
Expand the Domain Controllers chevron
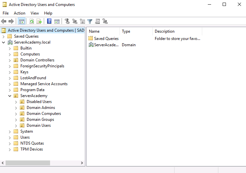click(x=10, y=60)
